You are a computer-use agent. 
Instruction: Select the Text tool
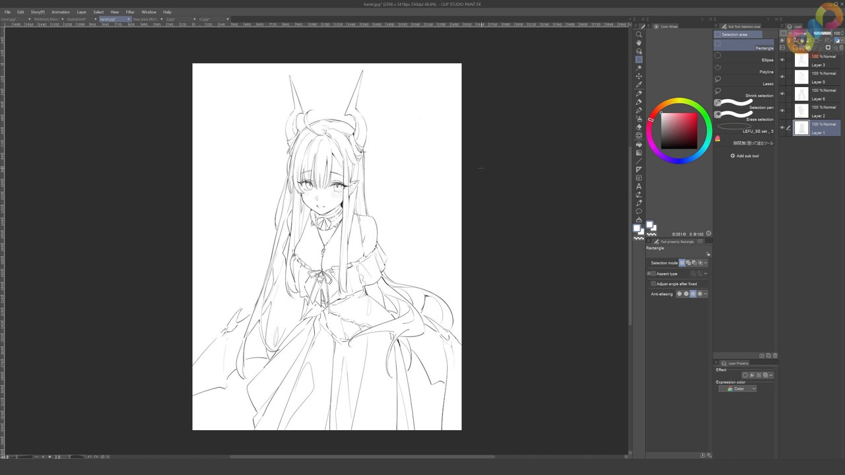(x=638, y=187)
